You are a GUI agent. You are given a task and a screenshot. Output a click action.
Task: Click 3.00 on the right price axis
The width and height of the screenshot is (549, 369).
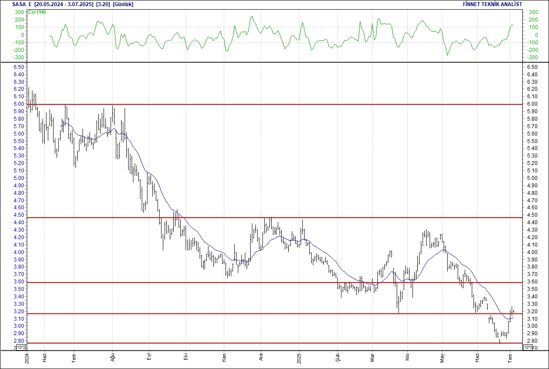531,326
